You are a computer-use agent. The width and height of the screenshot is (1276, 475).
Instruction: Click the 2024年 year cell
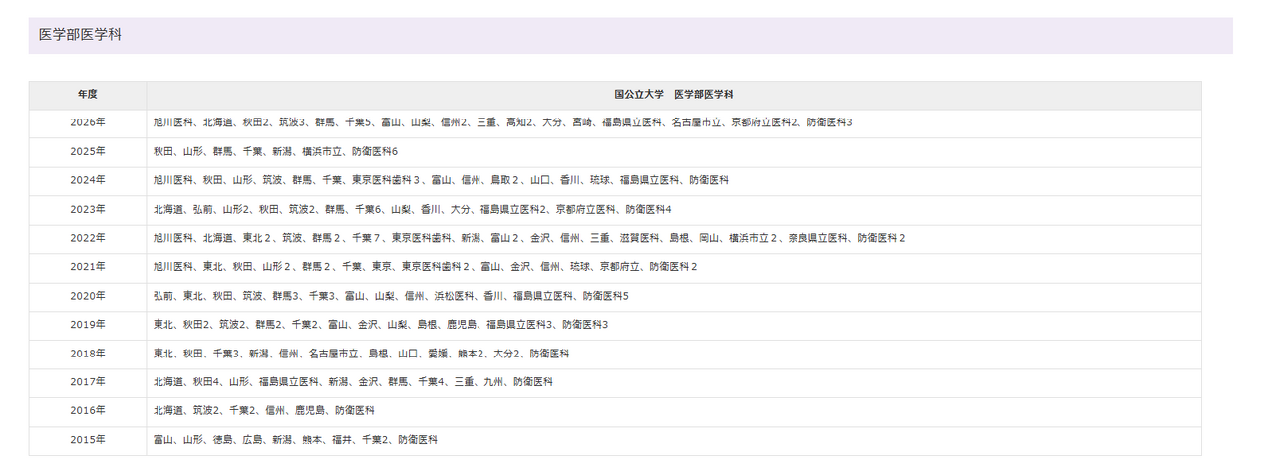click(x=88, y=180)
